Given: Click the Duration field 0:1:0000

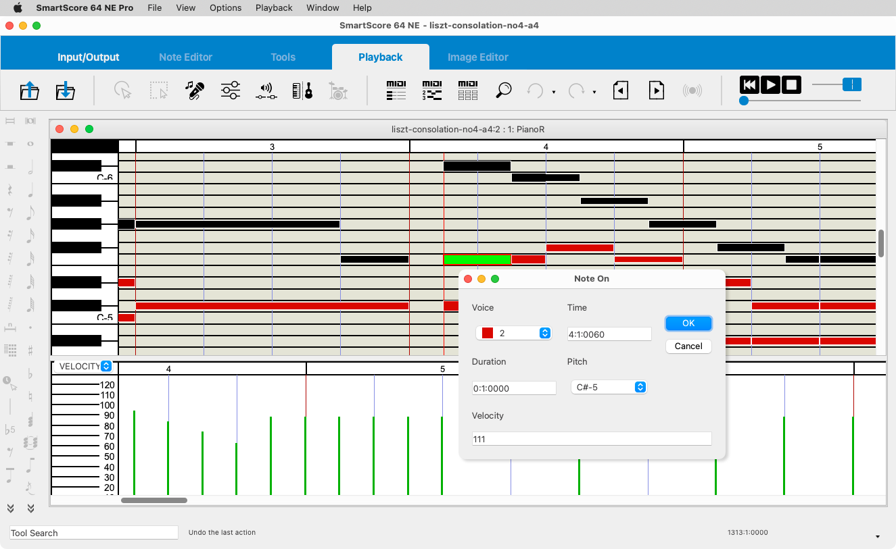Looking at the screenshot, I should tap(514, 388).
